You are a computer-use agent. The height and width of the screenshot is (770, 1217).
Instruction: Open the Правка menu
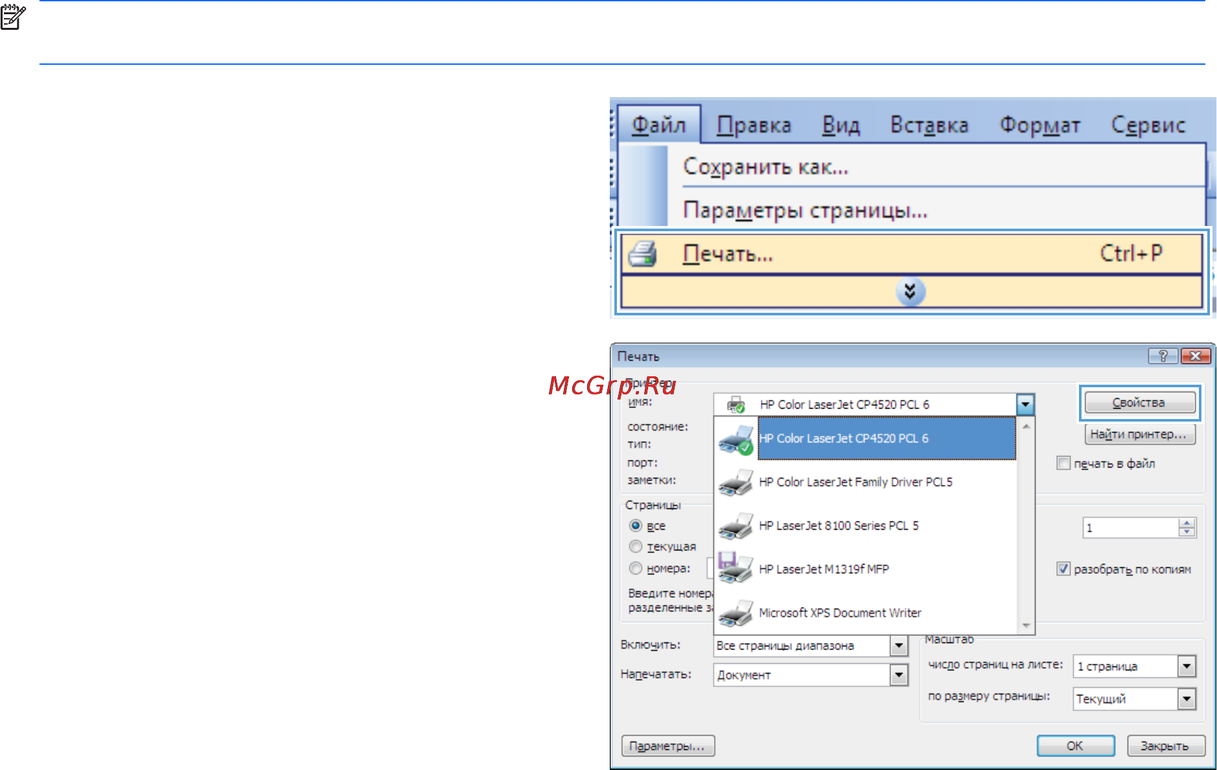754,125
